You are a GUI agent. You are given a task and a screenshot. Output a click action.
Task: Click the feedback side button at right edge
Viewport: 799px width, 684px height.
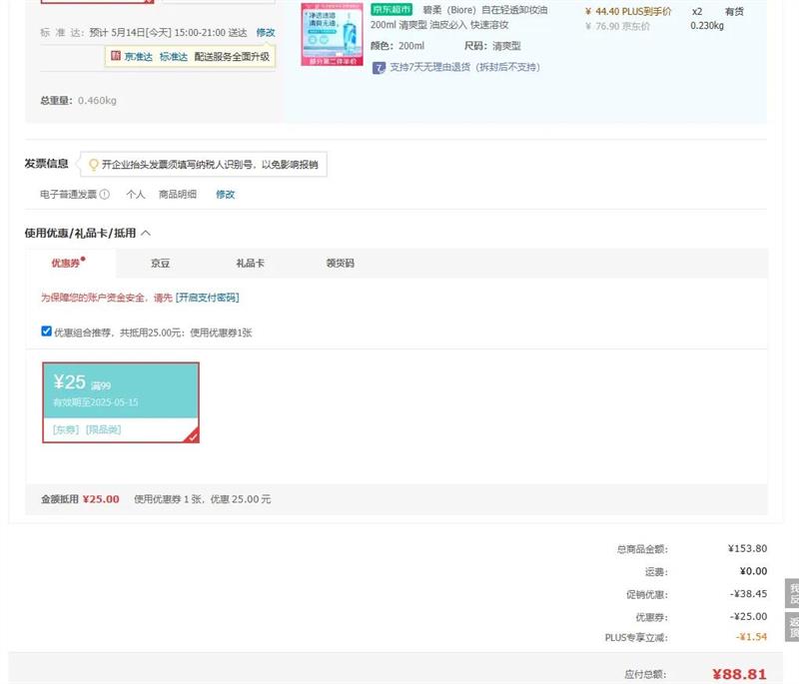(792, 593)
